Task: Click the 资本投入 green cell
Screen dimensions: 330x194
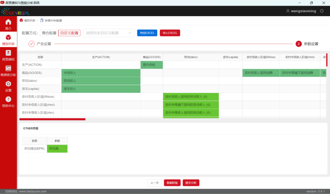Action: pyautogui.click(x=101, y=89)
